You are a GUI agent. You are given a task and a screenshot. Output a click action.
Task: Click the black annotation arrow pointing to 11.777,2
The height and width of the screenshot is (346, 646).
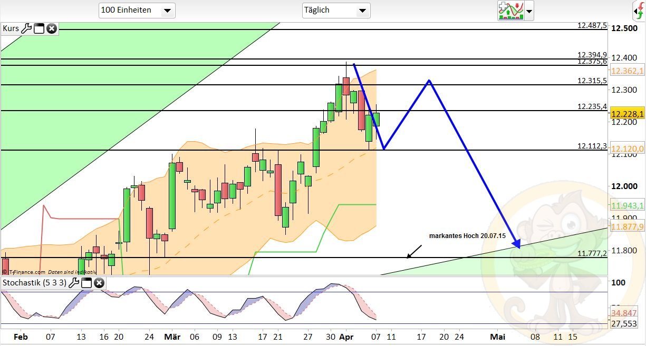414,250
